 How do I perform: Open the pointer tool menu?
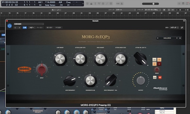(53, 10)
